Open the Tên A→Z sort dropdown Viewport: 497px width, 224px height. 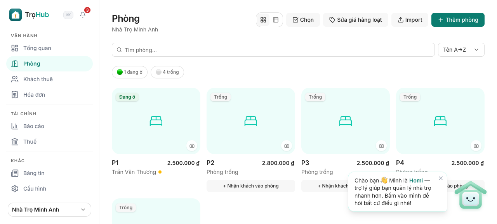click(461, 50)
